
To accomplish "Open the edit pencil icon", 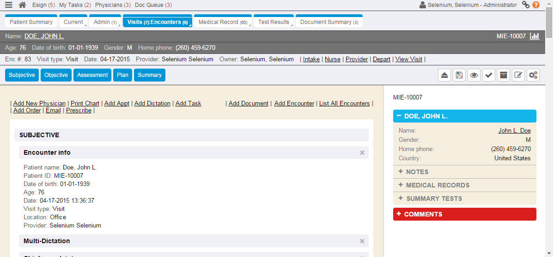I will tap(518, 76).
